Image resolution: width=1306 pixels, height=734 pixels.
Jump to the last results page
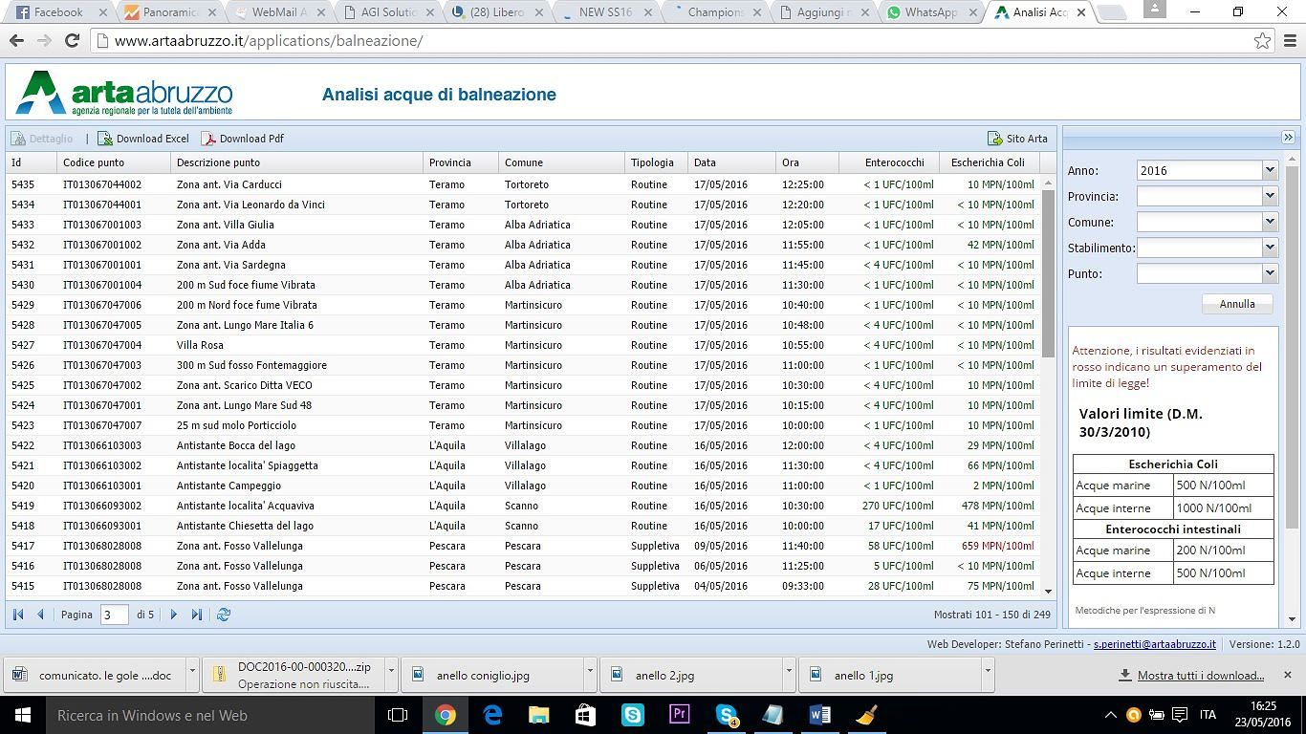click(196, 615)
